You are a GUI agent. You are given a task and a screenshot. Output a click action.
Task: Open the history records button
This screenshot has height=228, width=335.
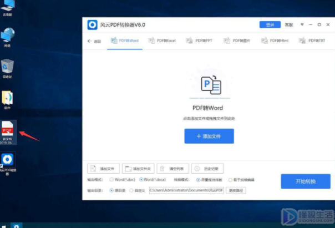tap(207, 169)
